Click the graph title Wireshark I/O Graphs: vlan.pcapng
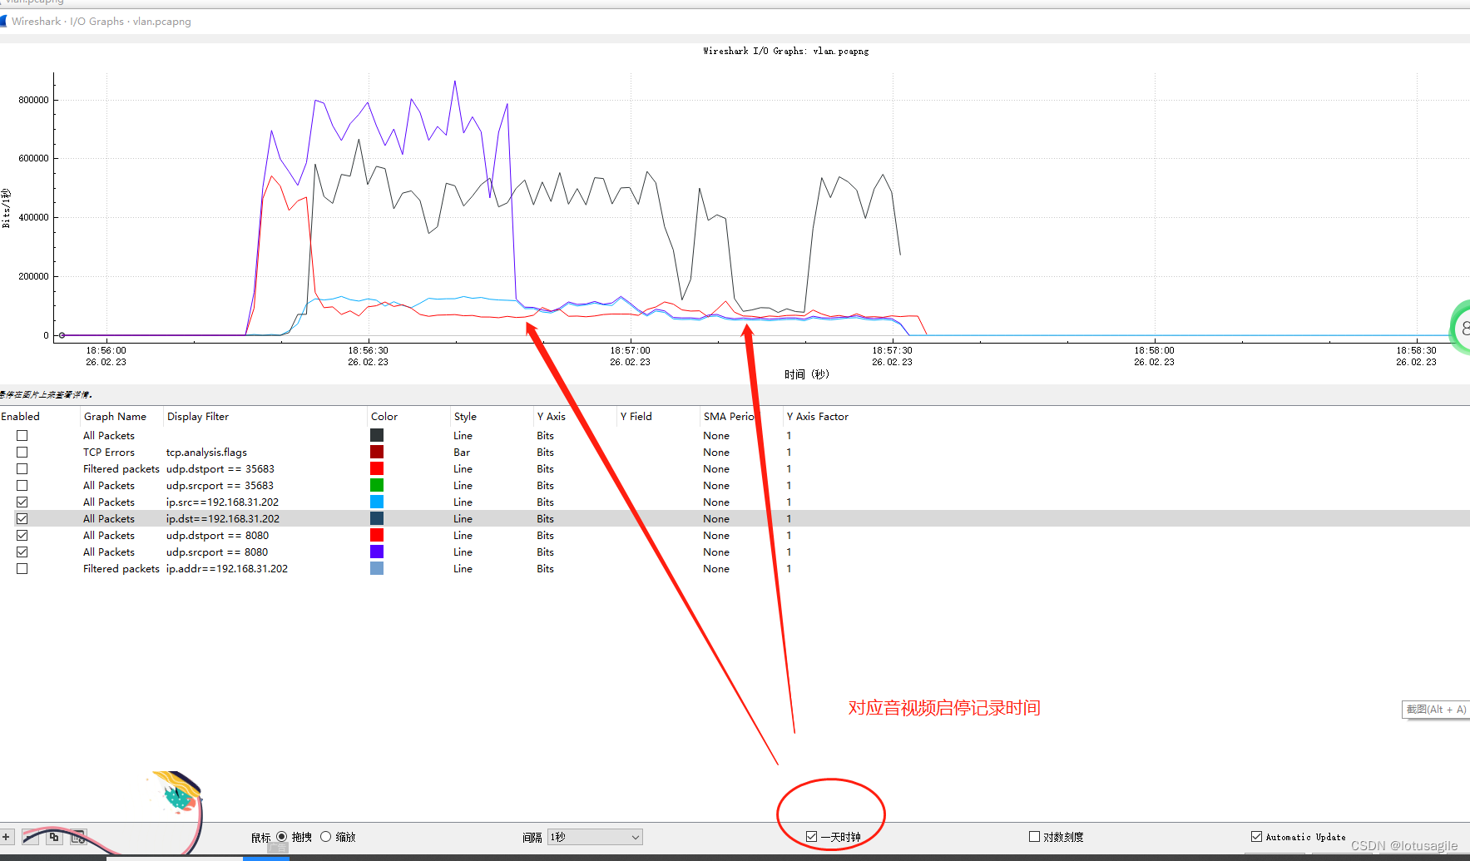Viewport: 1470px width, 861px height. 785,51
